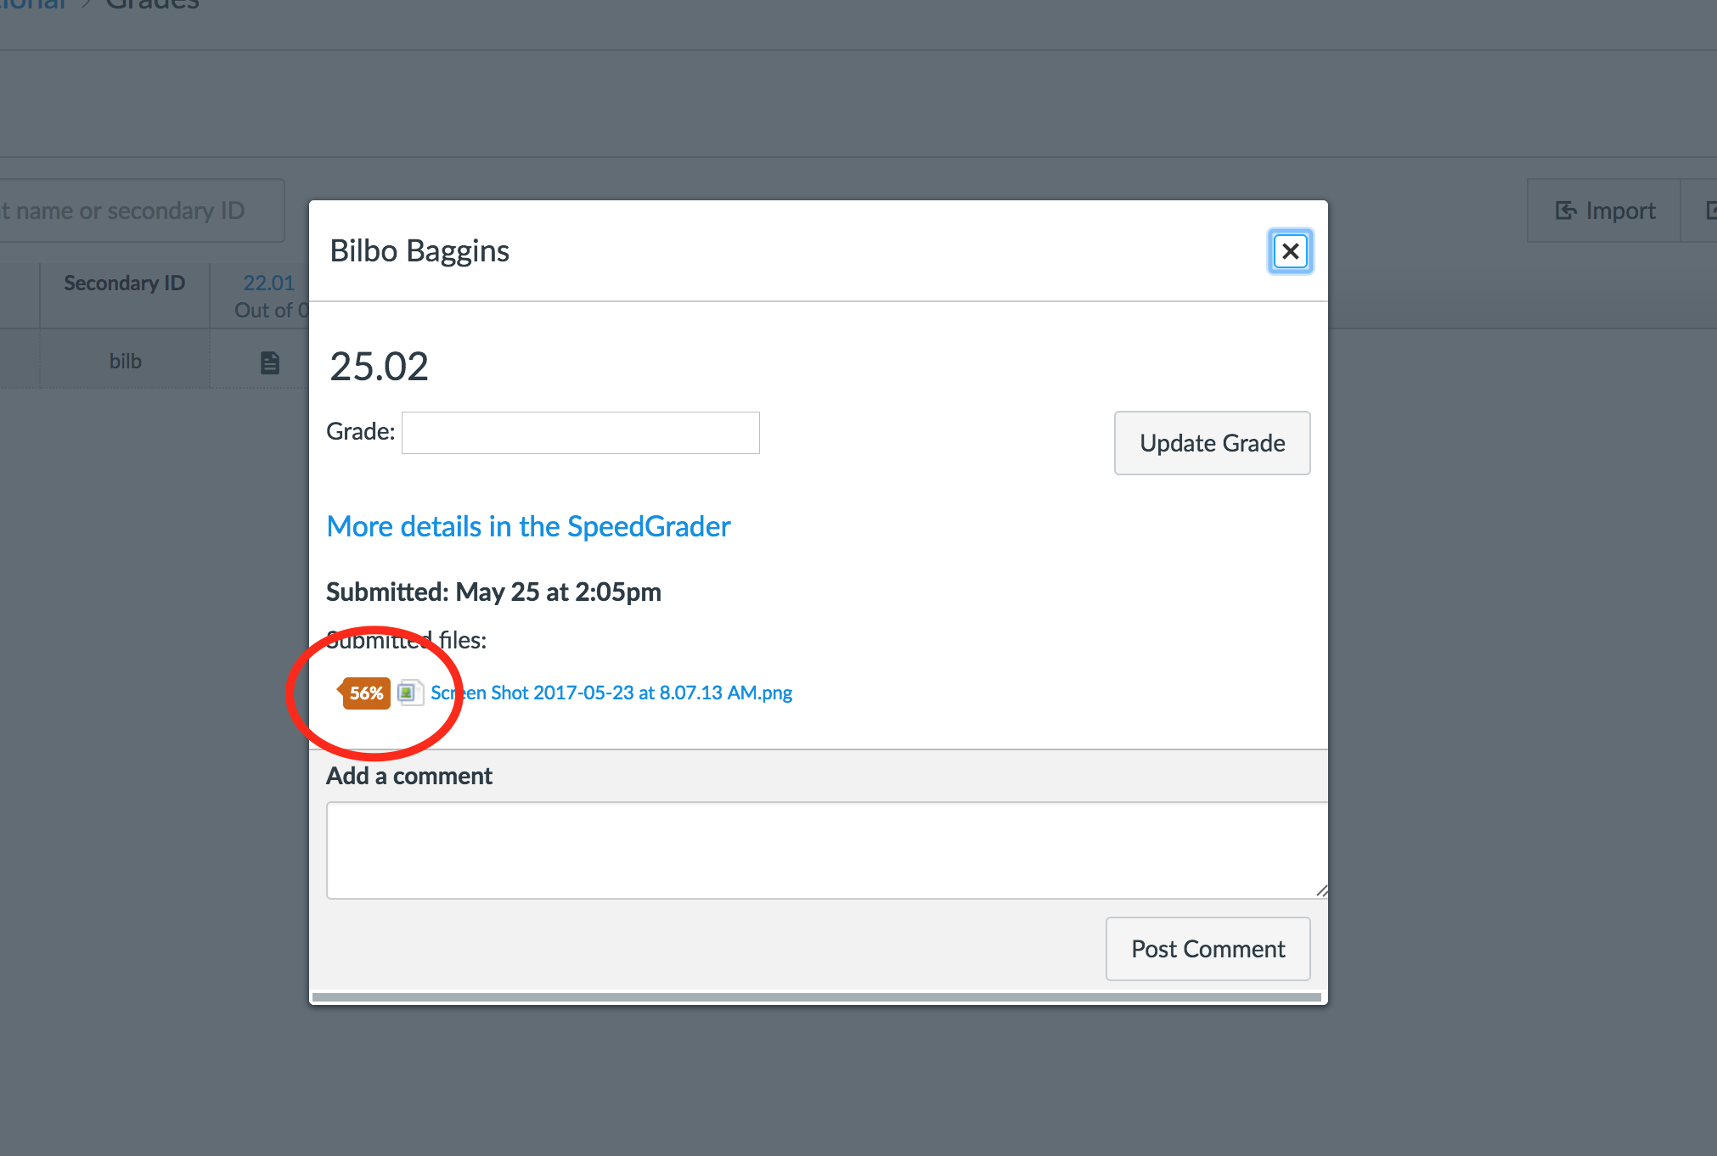This screenshot has width=1717, height=1156.
Task: Focus the Grade input field
Action: coord(580,433)
